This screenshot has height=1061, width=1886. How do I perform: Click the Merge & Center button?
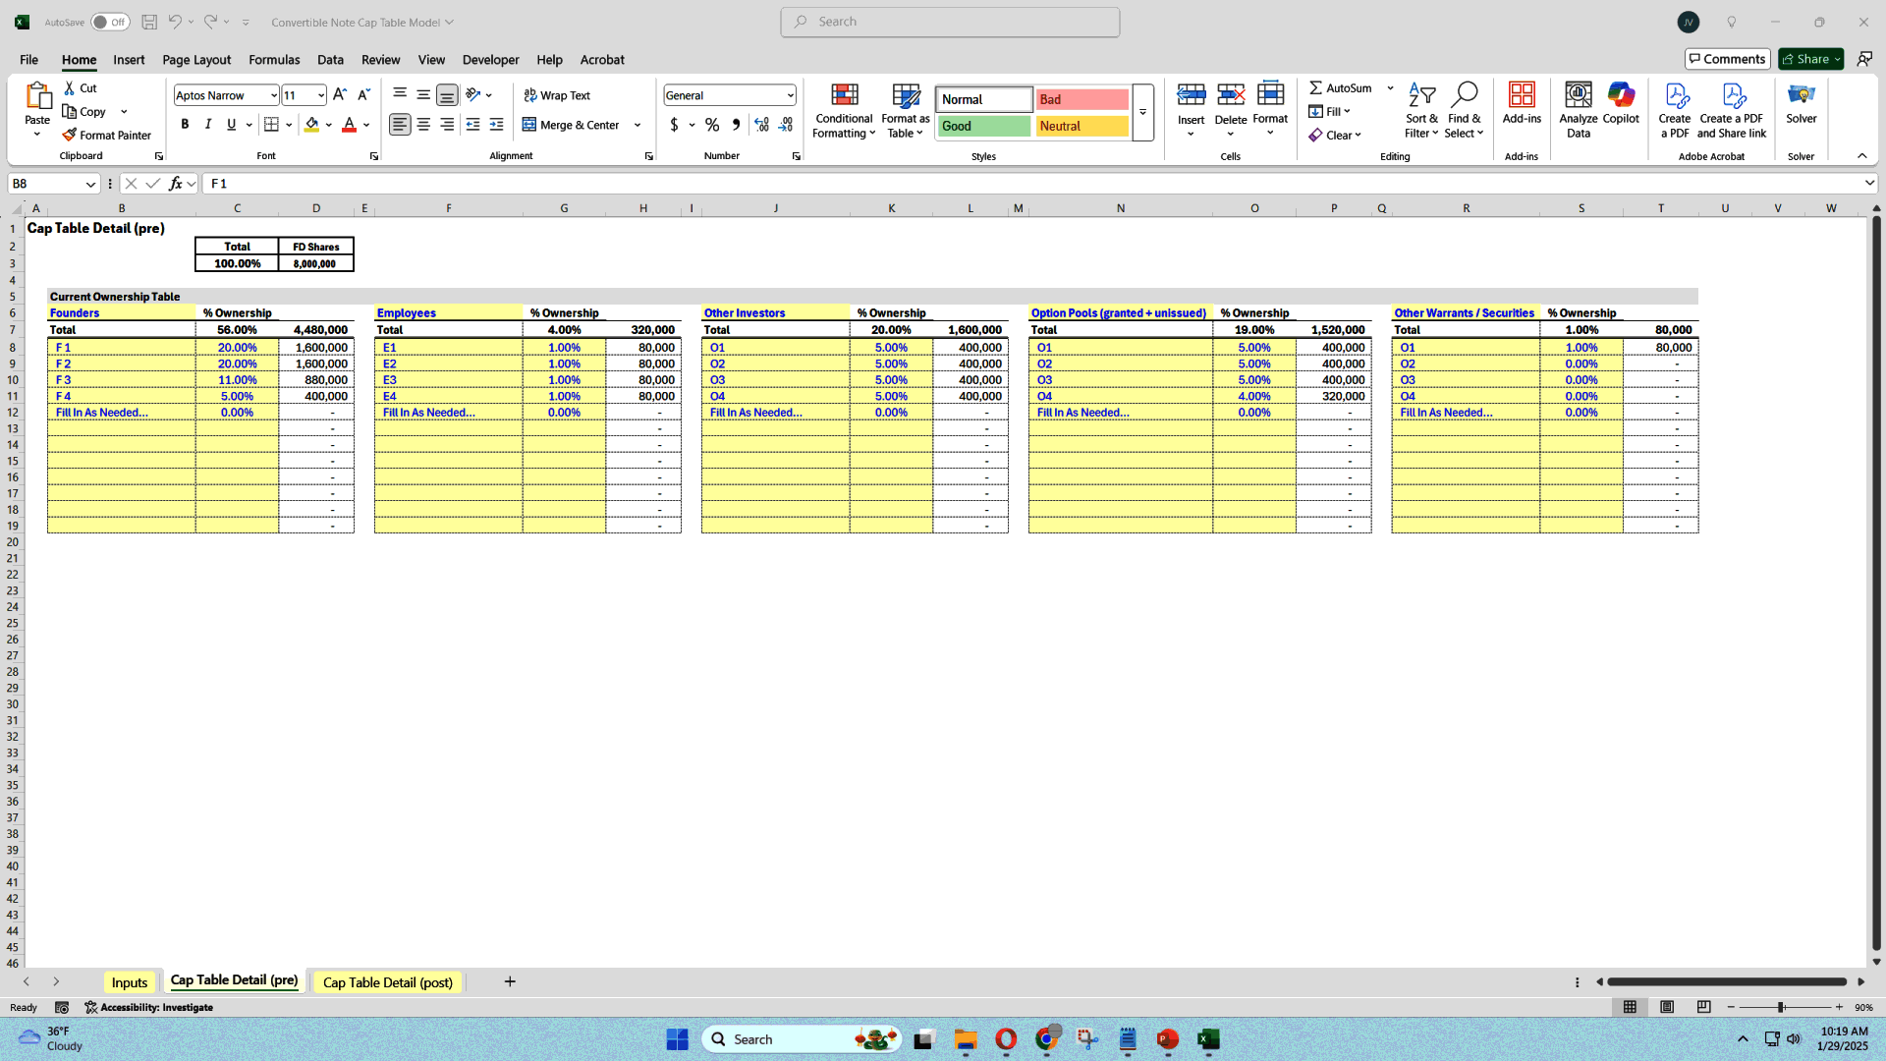[574, 125]
